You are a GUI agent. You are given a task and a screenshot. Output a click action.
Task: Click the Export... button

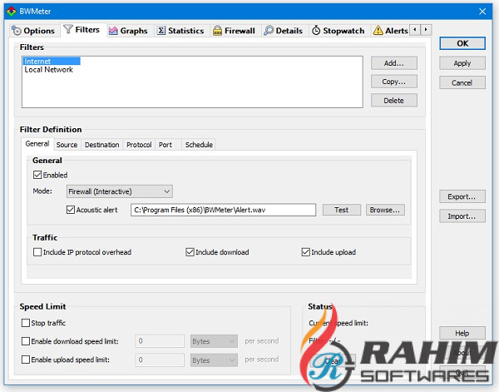(462, 196)
